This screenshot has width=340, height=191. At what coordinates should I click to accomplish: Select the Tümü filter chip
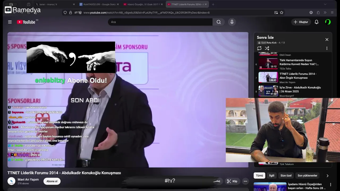pyautogui.click(x=259, y=176)
